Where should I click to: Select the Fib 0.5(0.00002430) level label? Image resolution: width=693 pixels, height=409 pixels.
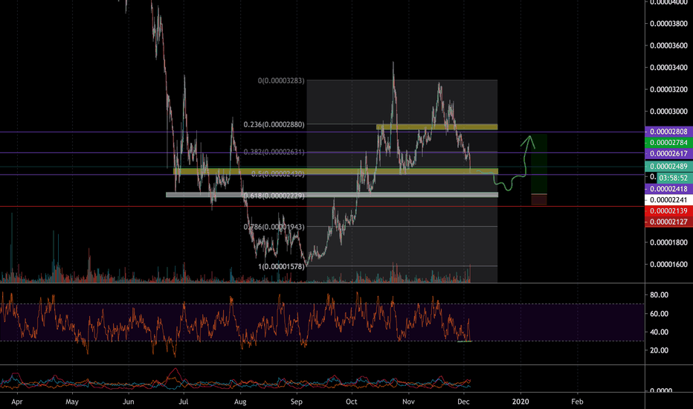click(x=278, y=174)
